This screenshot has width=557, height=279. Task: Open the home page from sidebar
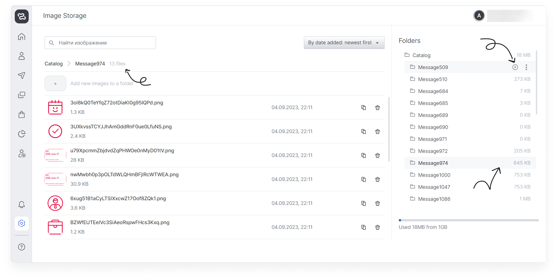(22, 37)
